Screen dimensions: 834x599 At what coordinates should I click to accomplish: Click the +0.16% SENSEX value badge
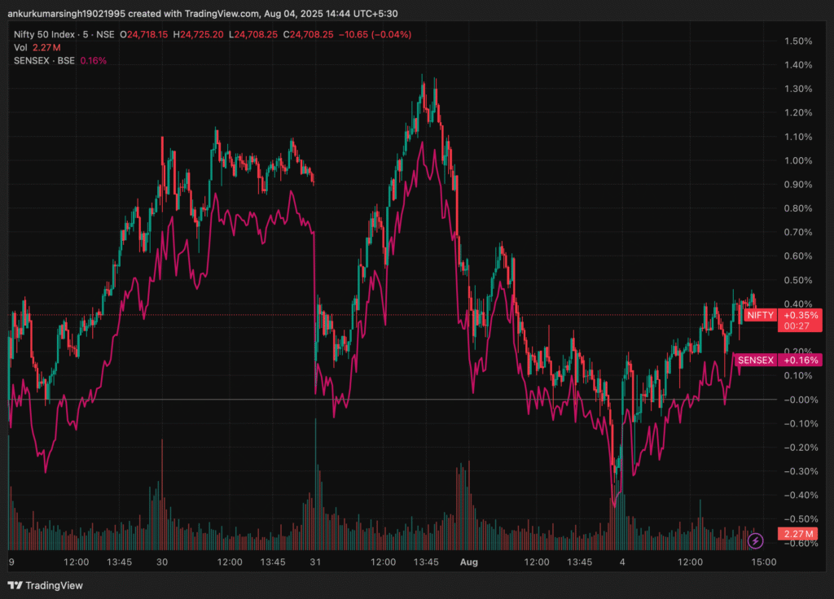click(799, 360)
